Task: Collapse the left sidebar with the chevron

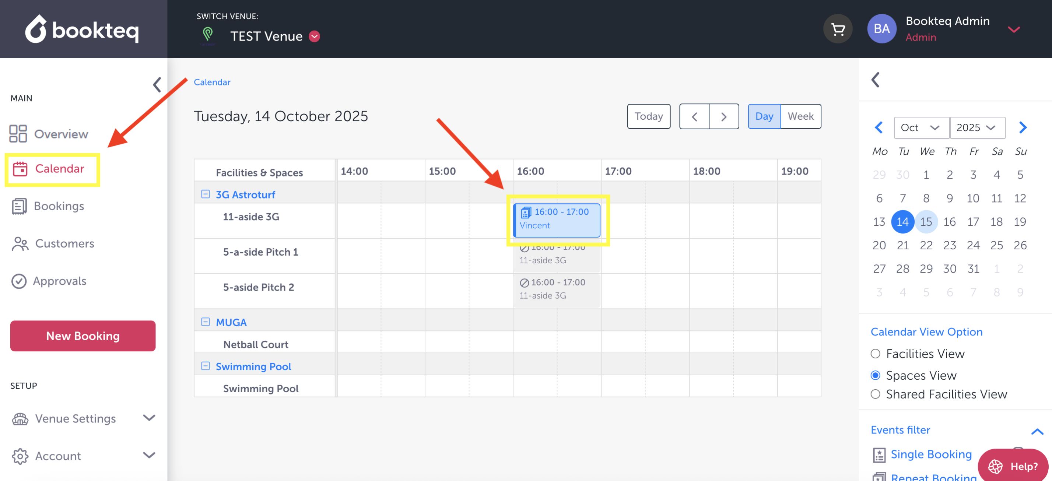Action: click(x=157, y=84)
